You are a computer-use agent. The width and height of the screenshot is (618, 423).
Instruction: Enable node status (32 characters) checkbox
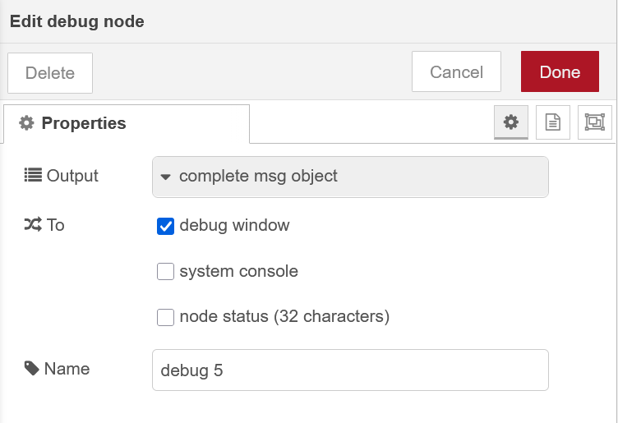(165, 317)
